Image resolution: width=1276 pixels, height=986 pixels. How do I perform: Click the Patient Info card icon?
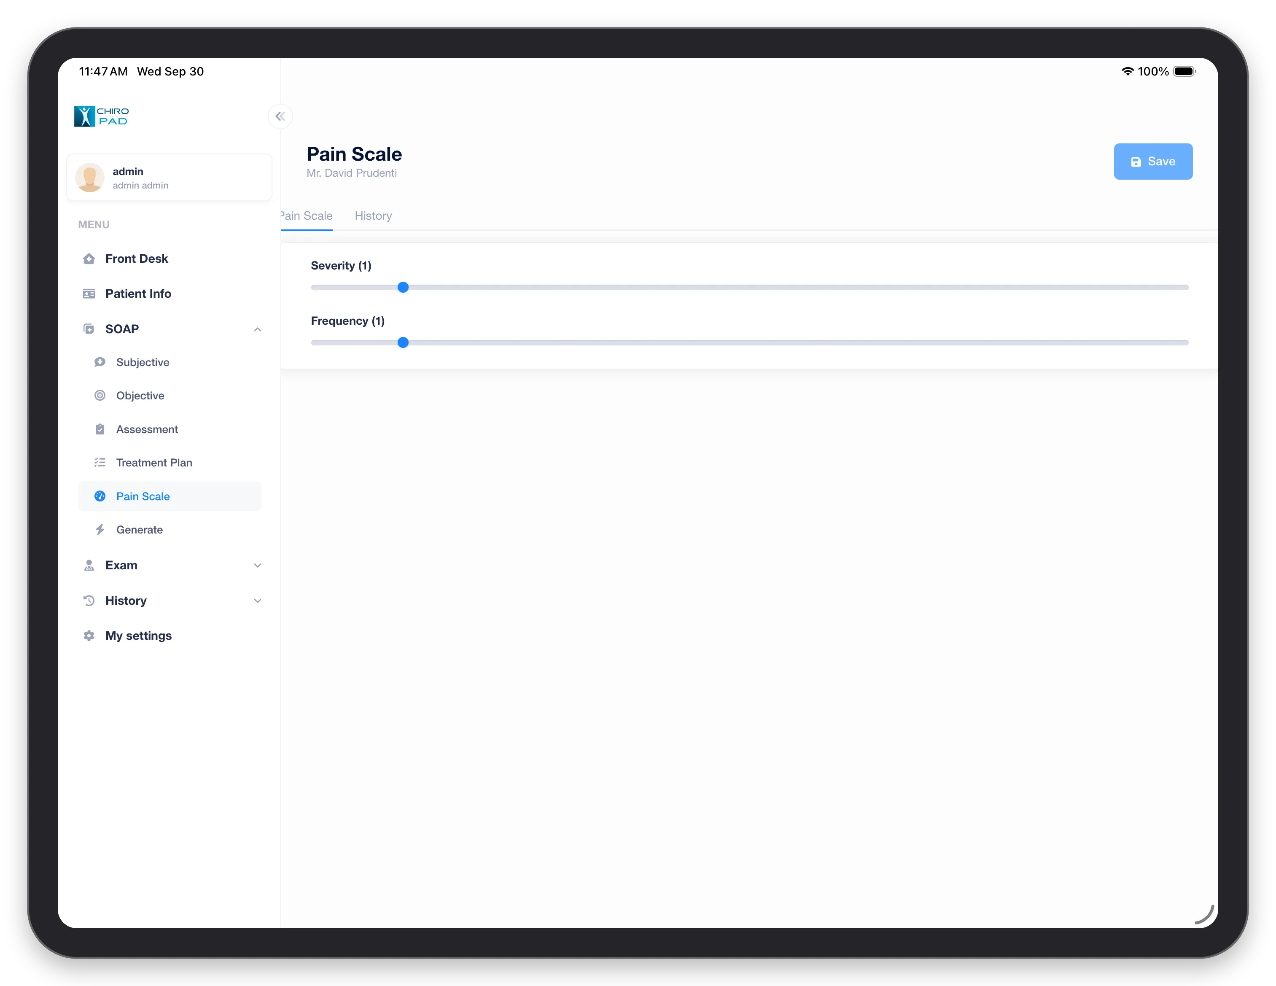coord(89,294)
